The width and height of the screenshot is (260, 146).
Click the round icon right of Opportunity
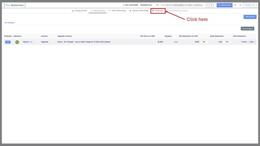235,5
